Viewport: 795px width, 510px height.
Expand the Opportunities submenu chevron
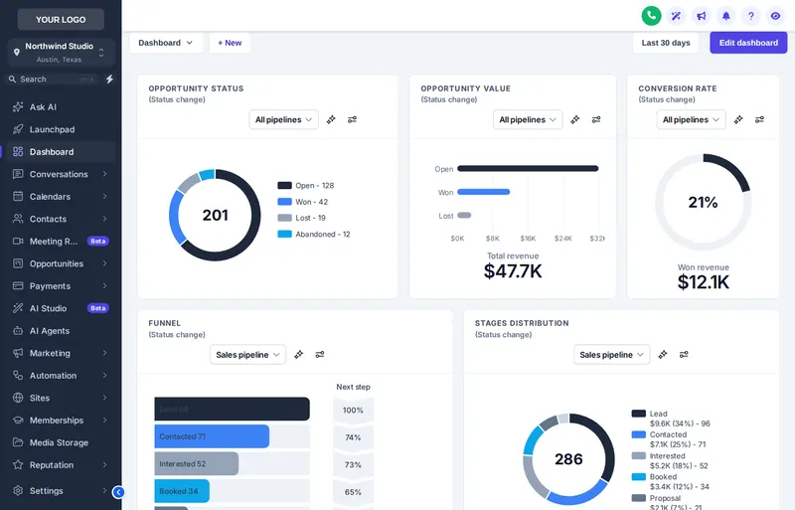click(x=104, y=263)
